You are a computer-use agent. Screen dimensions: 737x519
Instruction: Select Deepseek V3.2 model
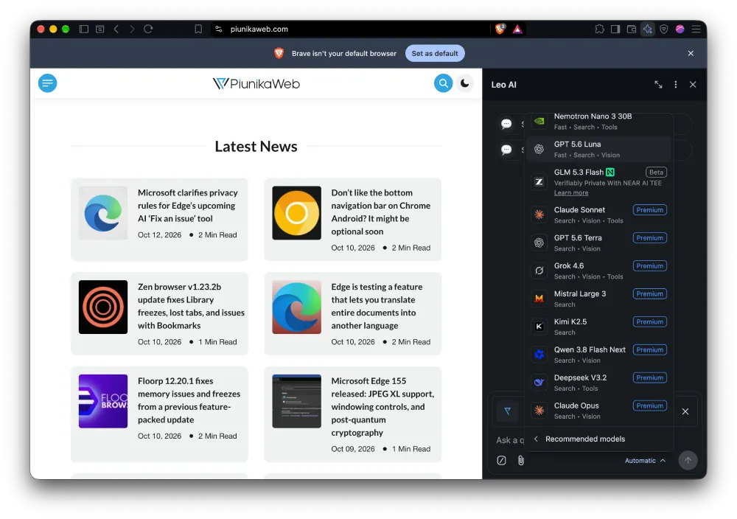click(598, 383)
